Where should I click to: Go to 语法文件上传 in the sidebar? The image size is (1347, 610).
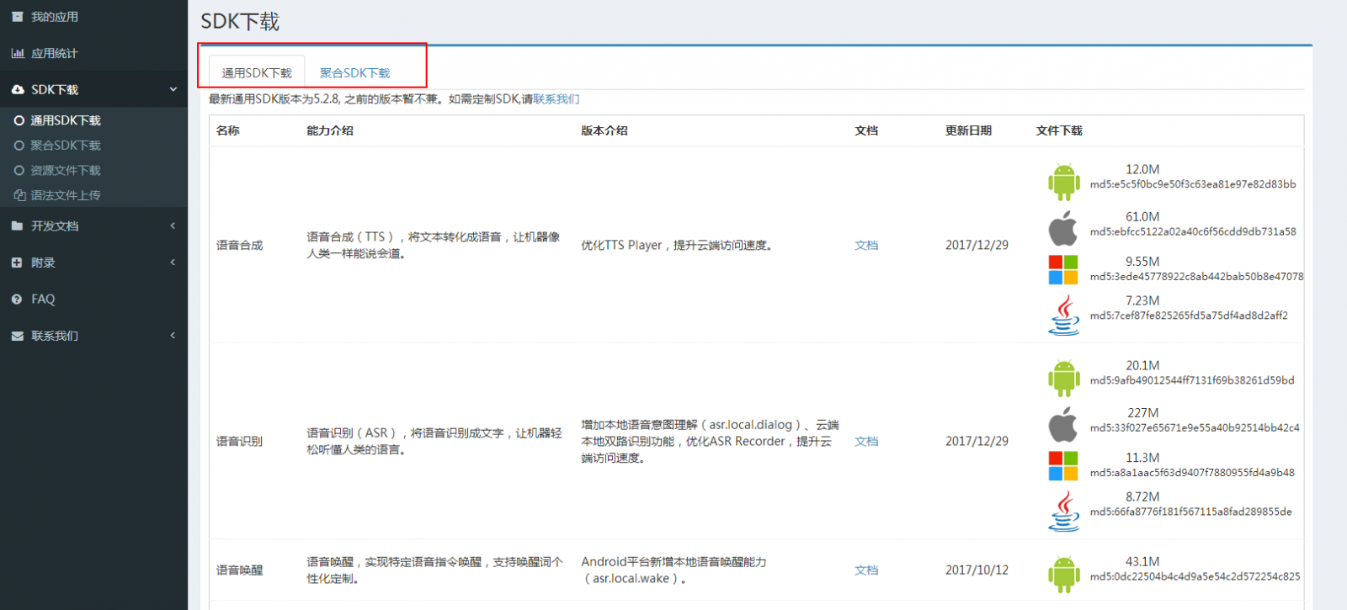point(66,195)
